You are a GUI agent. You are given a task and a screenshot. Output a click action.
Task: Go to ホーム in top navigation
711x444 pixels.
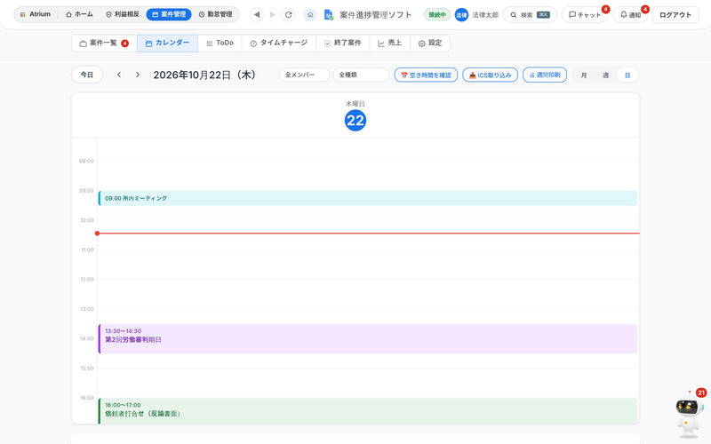[x=79, y=14]
